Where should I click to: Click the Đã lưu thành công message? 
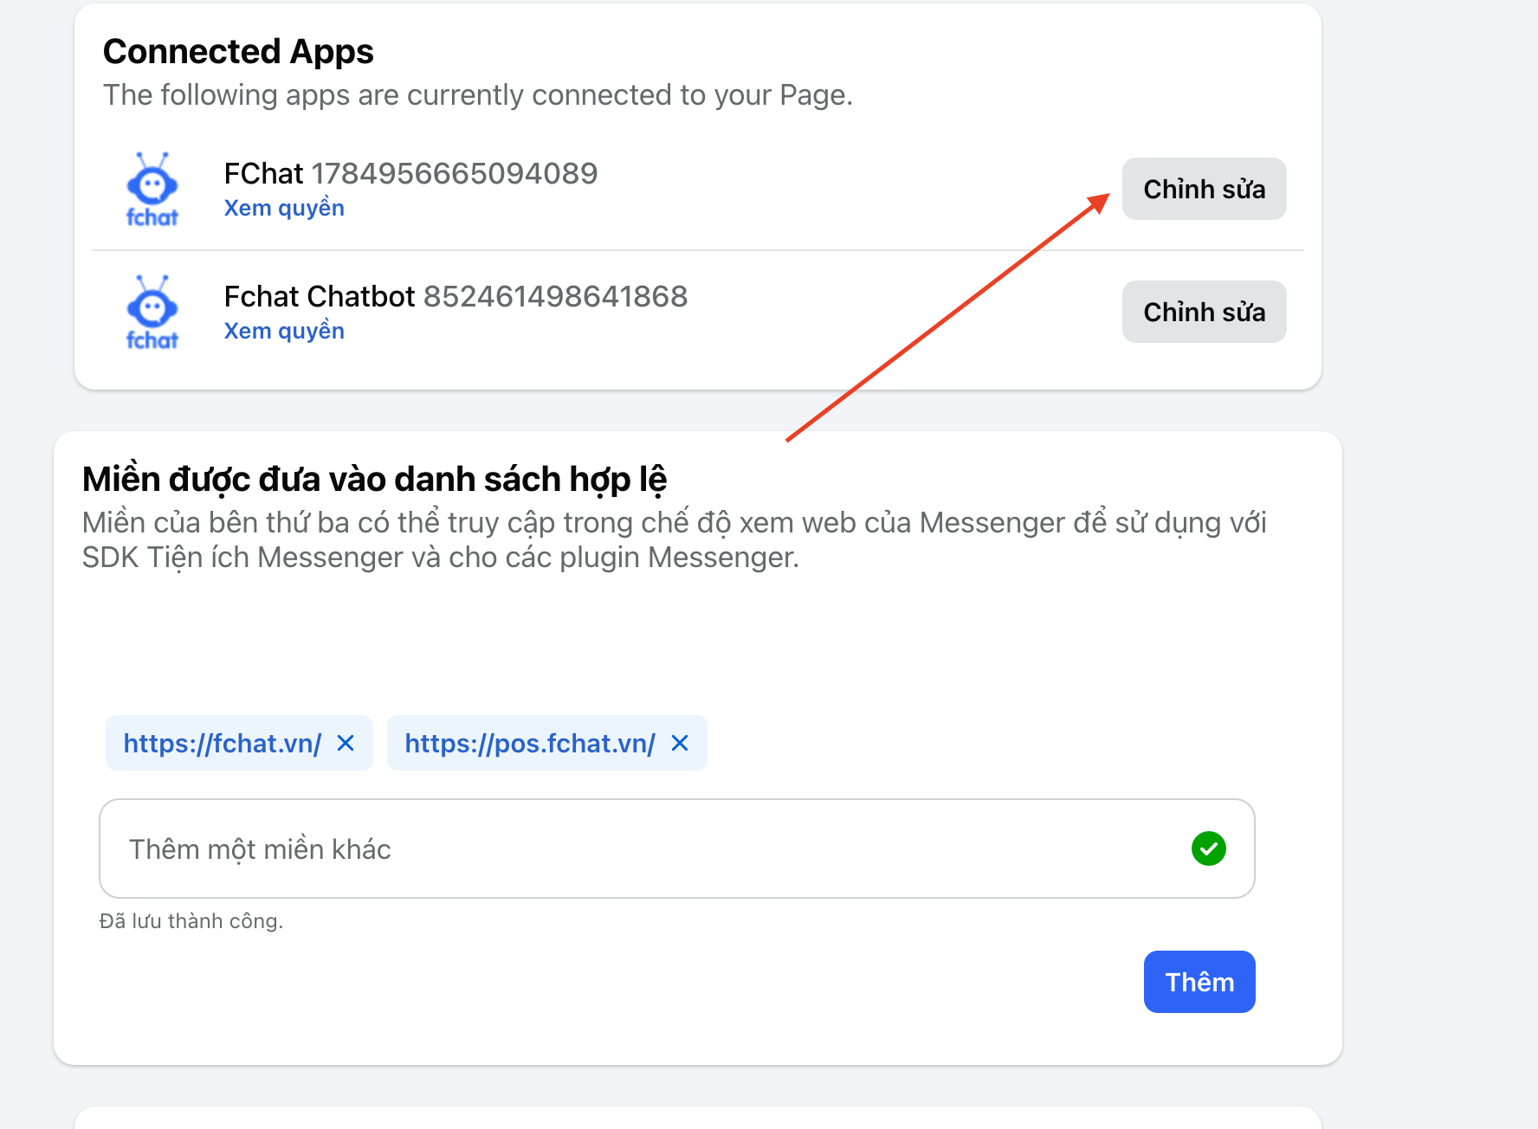(x=191, y=921)
